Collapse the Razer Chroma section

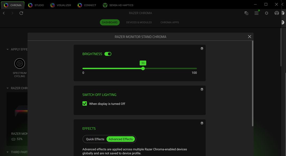7,88
